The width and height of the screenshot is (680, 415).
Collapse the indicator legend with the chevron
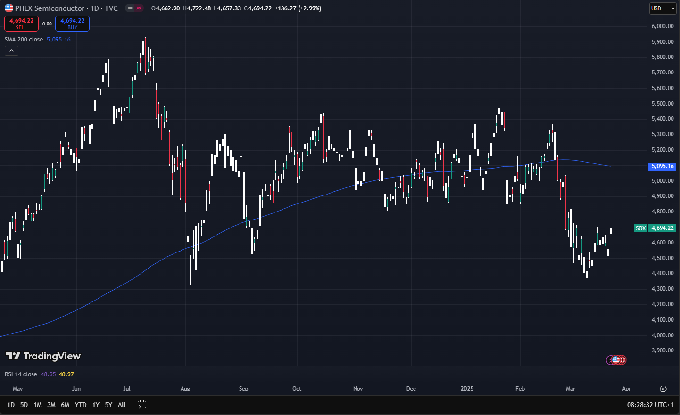(x=11, y=50)
